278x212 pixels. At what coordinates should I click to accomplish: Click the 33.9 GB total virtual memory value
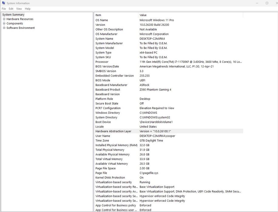point(144,159)
